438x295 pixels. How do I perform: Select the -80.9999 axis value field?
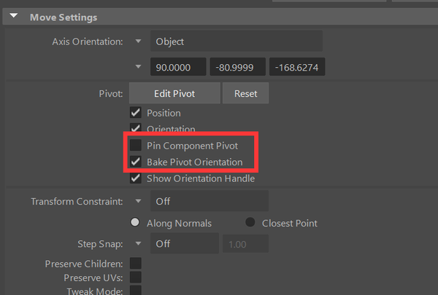[237, 68]
